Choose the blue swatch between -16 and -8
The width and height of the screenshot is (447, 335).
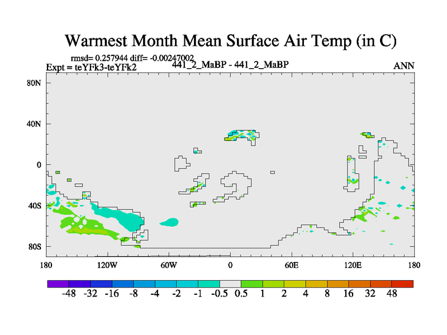[x=122, y=284]
